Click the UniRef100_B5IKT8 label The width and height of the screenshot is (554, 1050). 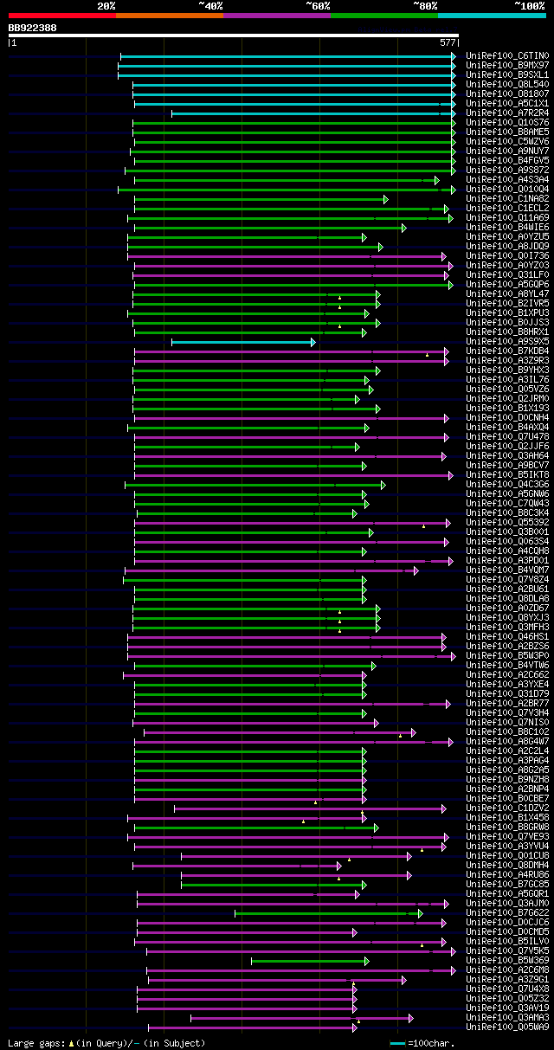[507, 475]
